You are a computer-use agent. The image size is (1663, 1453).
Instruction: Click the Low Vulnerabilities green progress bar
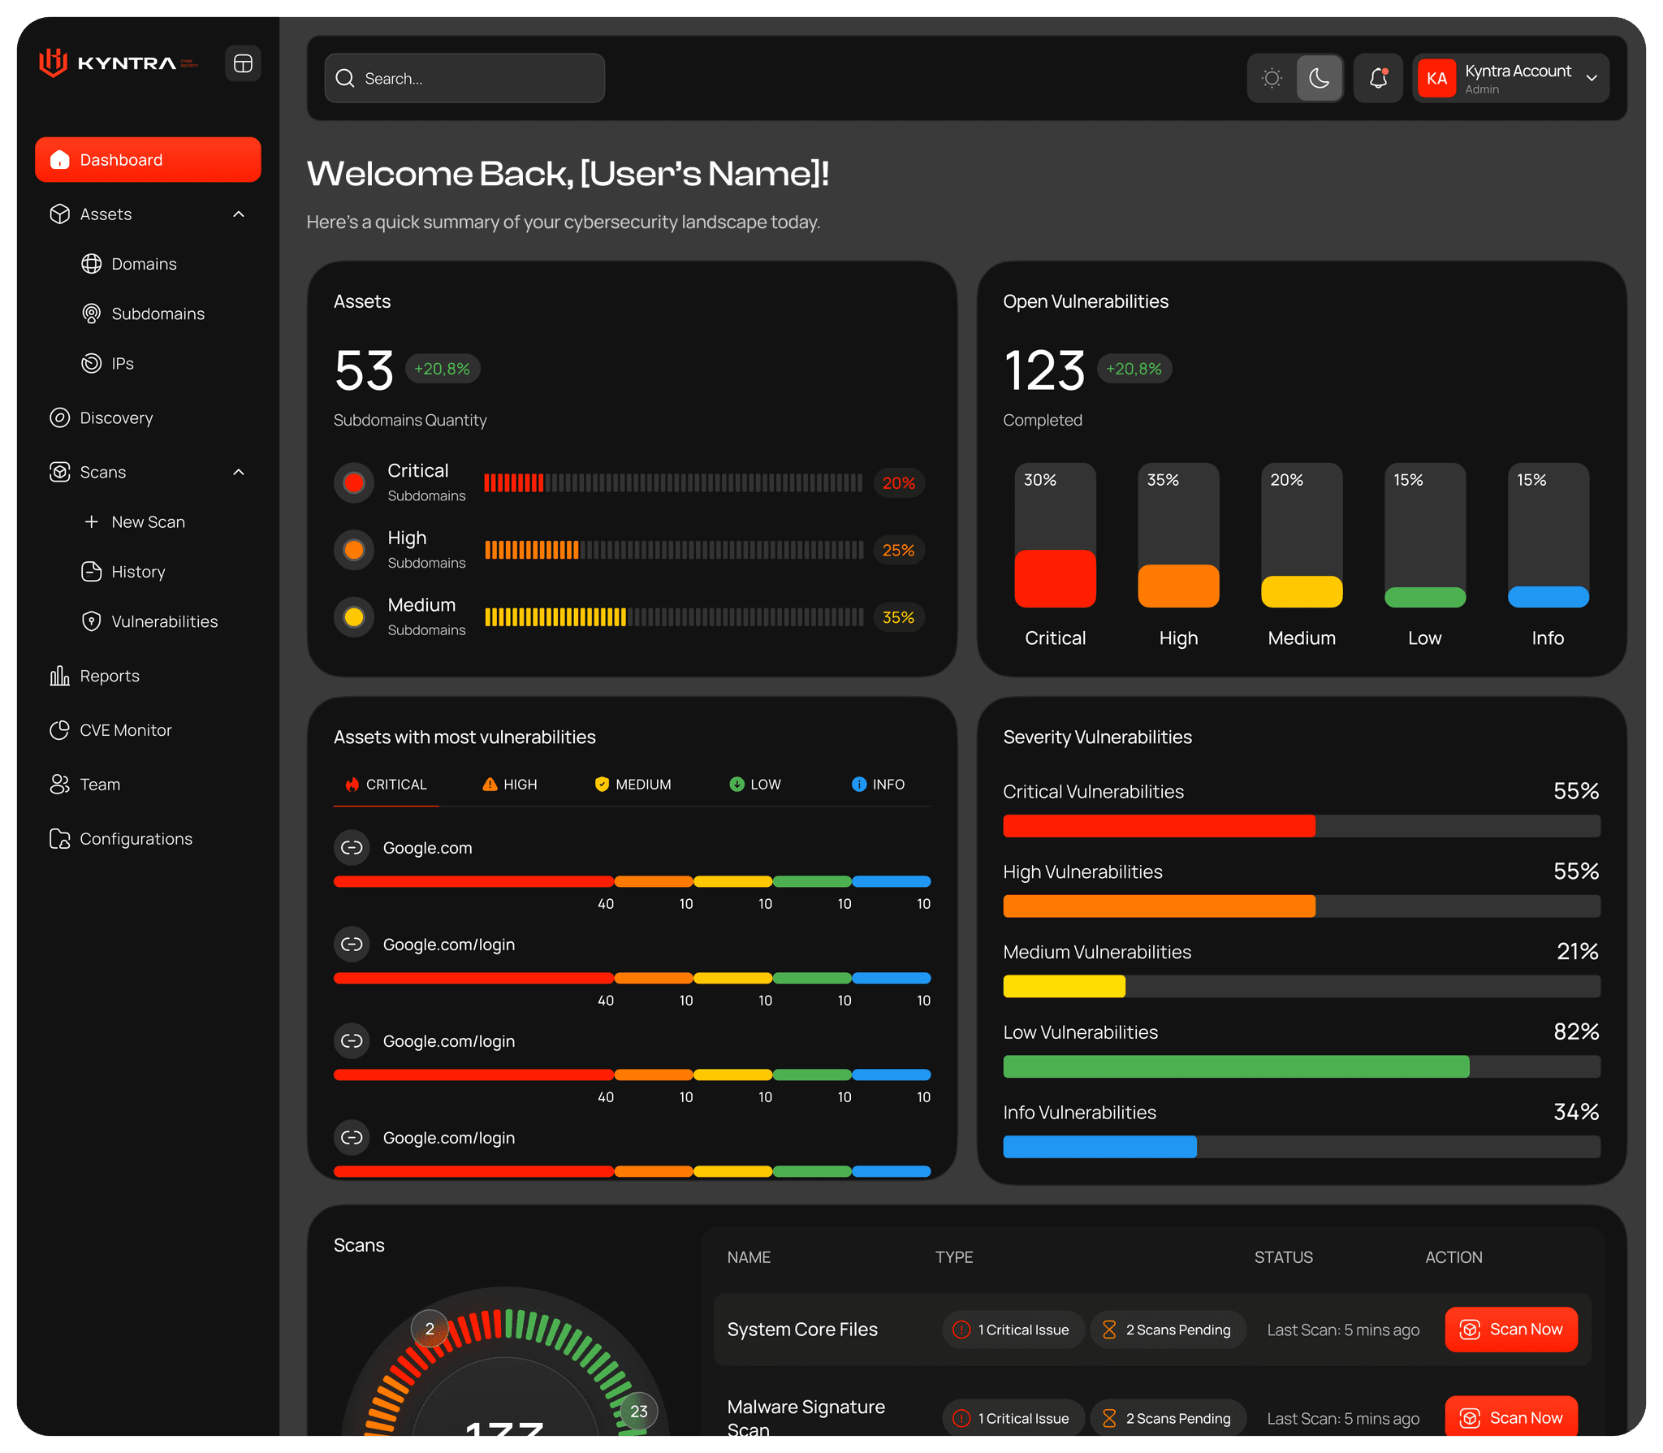tap(1235, 1066)
